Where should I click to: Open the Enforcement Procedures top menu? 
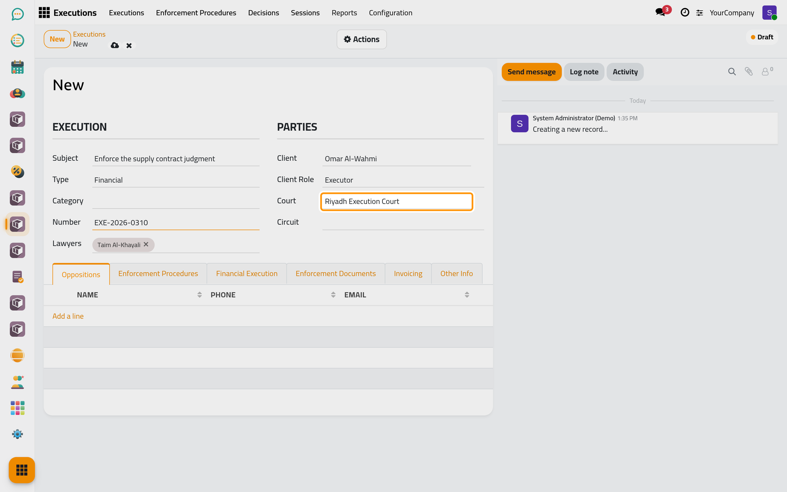click(196, 13)
